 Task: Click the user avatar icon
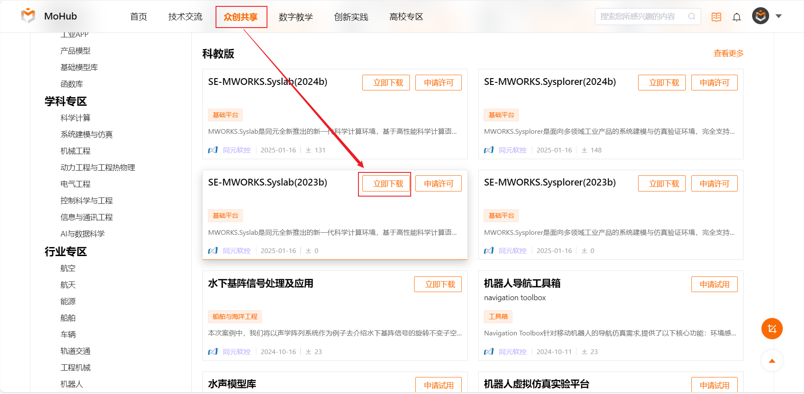761,16
